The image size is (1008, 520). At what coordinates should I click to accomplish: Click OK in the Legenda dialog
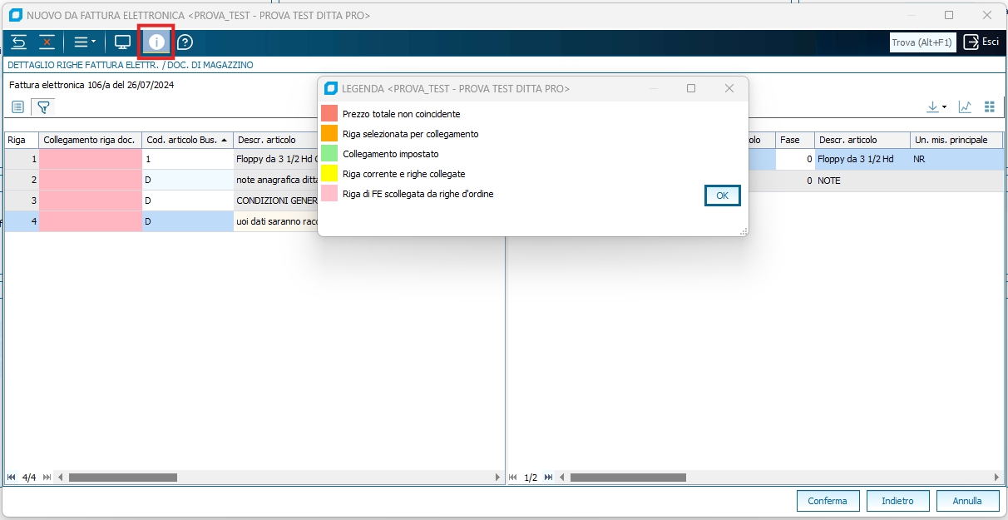point(722,196)
